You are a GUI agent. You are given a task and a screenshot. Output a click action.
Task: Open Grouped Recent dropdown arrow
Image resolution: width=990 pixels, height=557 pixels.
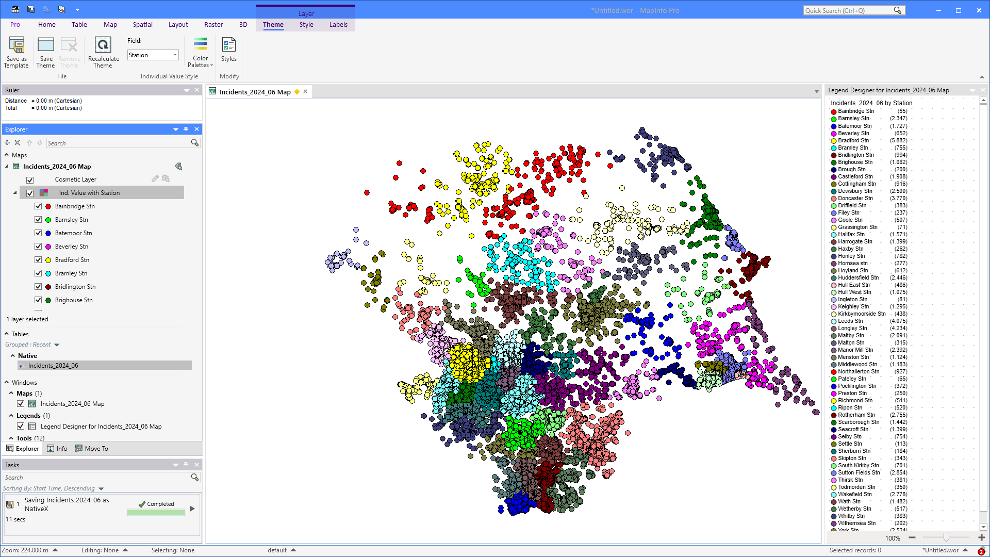click(x=57, y=345)
